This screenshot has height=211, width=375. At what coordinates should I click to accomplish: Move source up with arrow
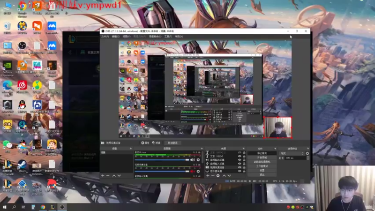point(224,175)
